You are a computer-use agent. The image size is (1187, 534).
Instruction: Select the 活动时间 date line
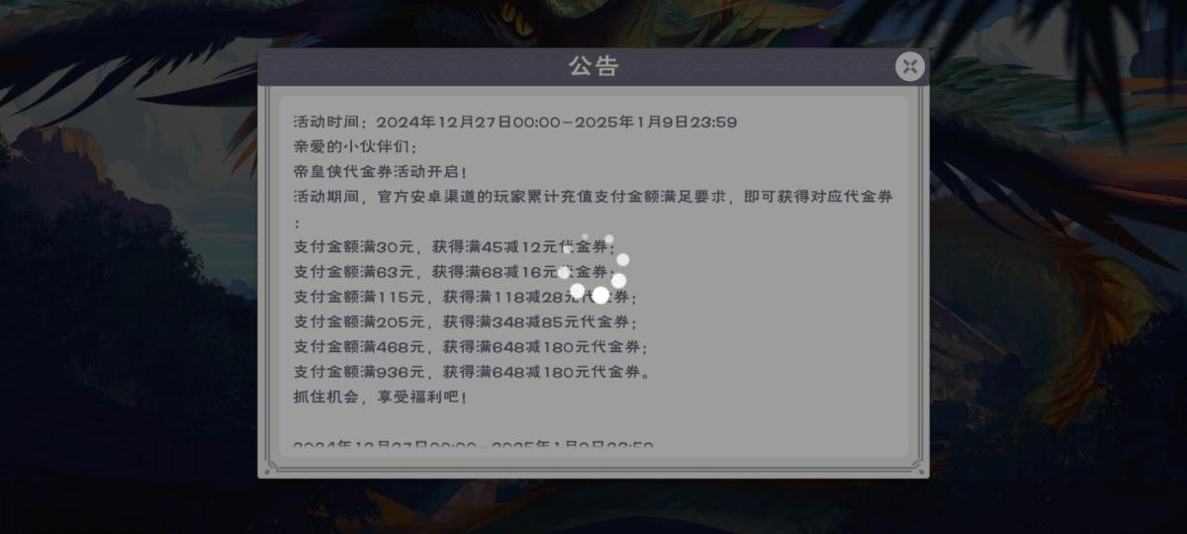(x=515, y=123)
